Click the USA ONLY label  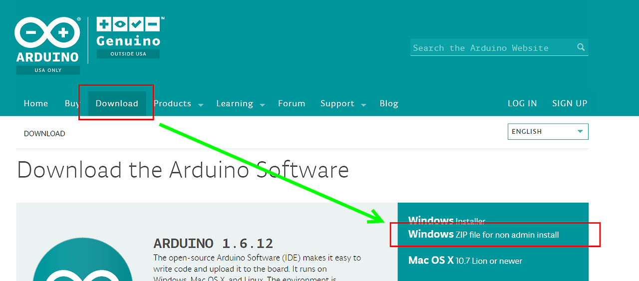48,70
